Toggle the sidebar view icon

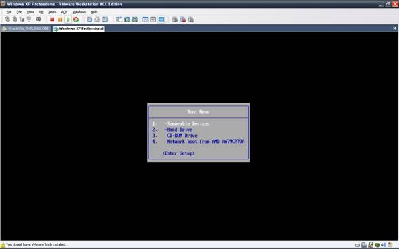119,20
